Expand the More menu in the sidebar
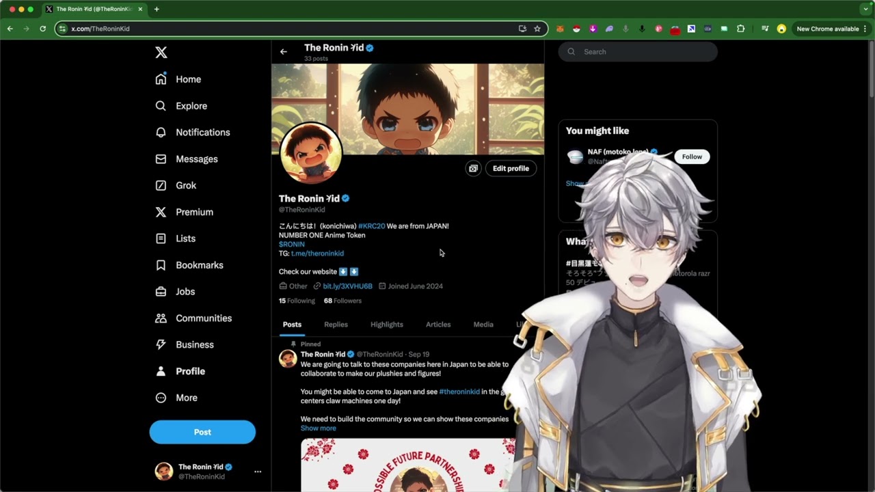The image size is (875, 492). click(x=176, y=398)
